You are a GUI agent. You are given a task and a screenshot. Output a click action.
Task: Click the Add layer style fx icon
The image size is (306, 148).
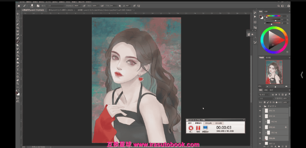[268, 146]
